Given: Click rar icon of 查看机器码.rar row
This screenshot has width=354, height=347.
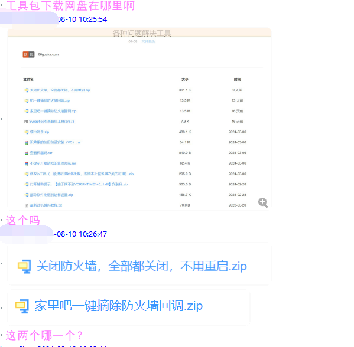Looking at the screenshot, I should 27,153.
